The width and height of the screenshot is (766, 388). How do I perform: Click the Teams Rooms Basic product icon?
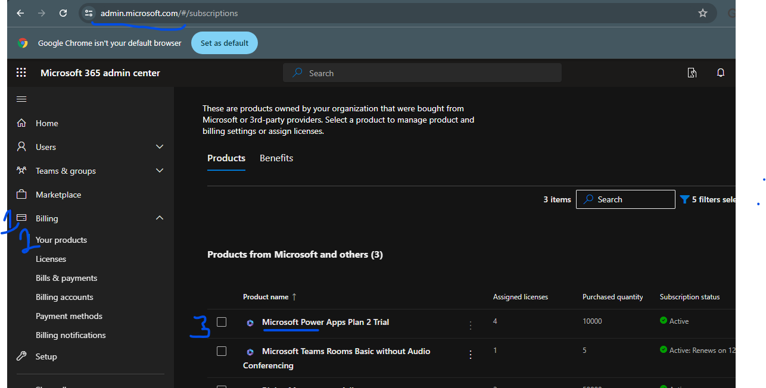pos(250,352)
